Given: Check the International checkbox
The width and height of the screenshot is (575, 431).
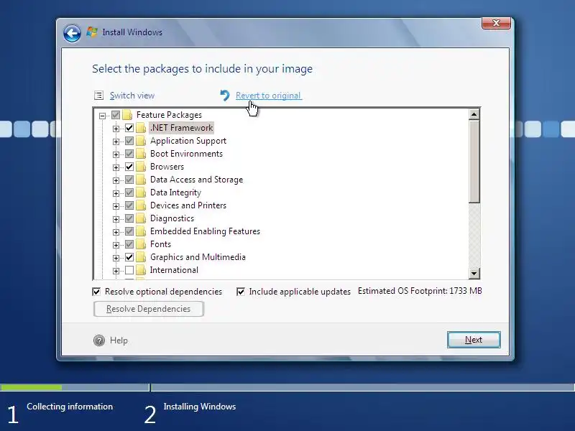Looking at the screenshot, I should click(x=129, y=270).
